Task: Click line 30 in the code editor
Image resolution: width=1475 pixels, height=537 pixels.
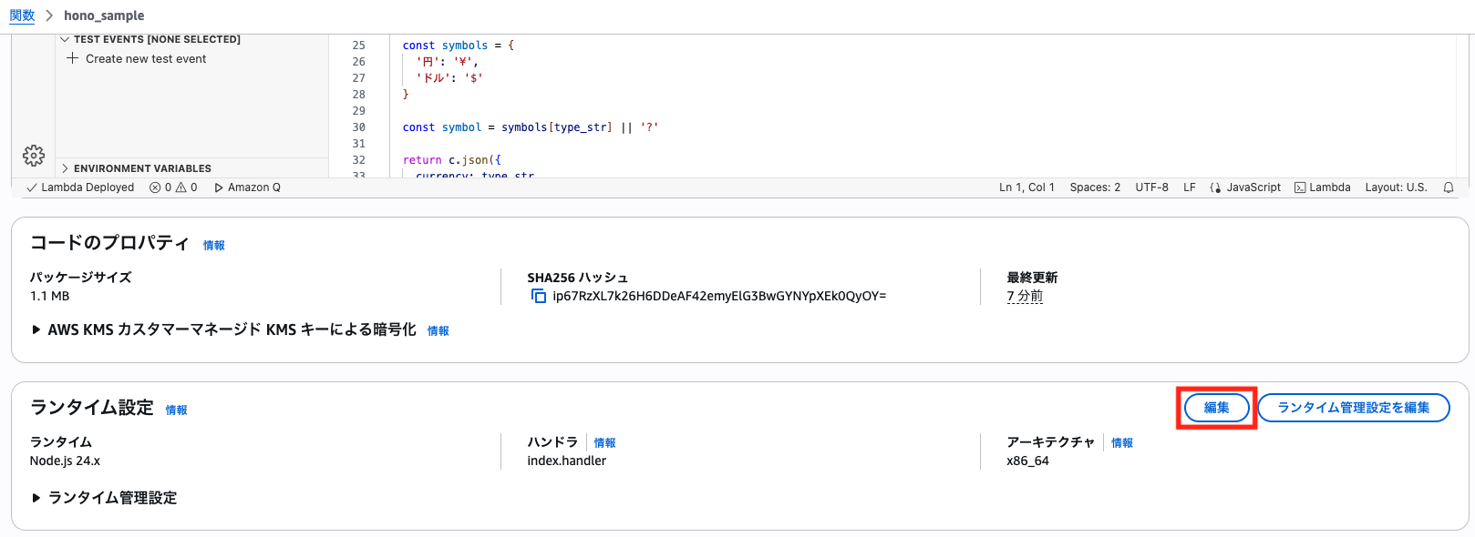Action: (x=530, y=127)
